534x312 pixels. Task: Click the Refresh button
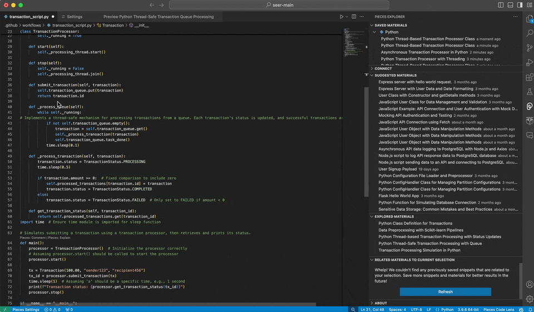[445, 291]
